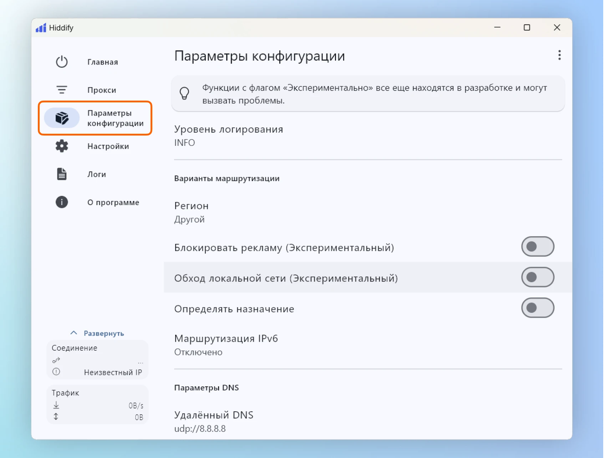Click the Параметры конфигурации package icon
Viewport: 605px width, 458px height.
[x=61, y=118]
